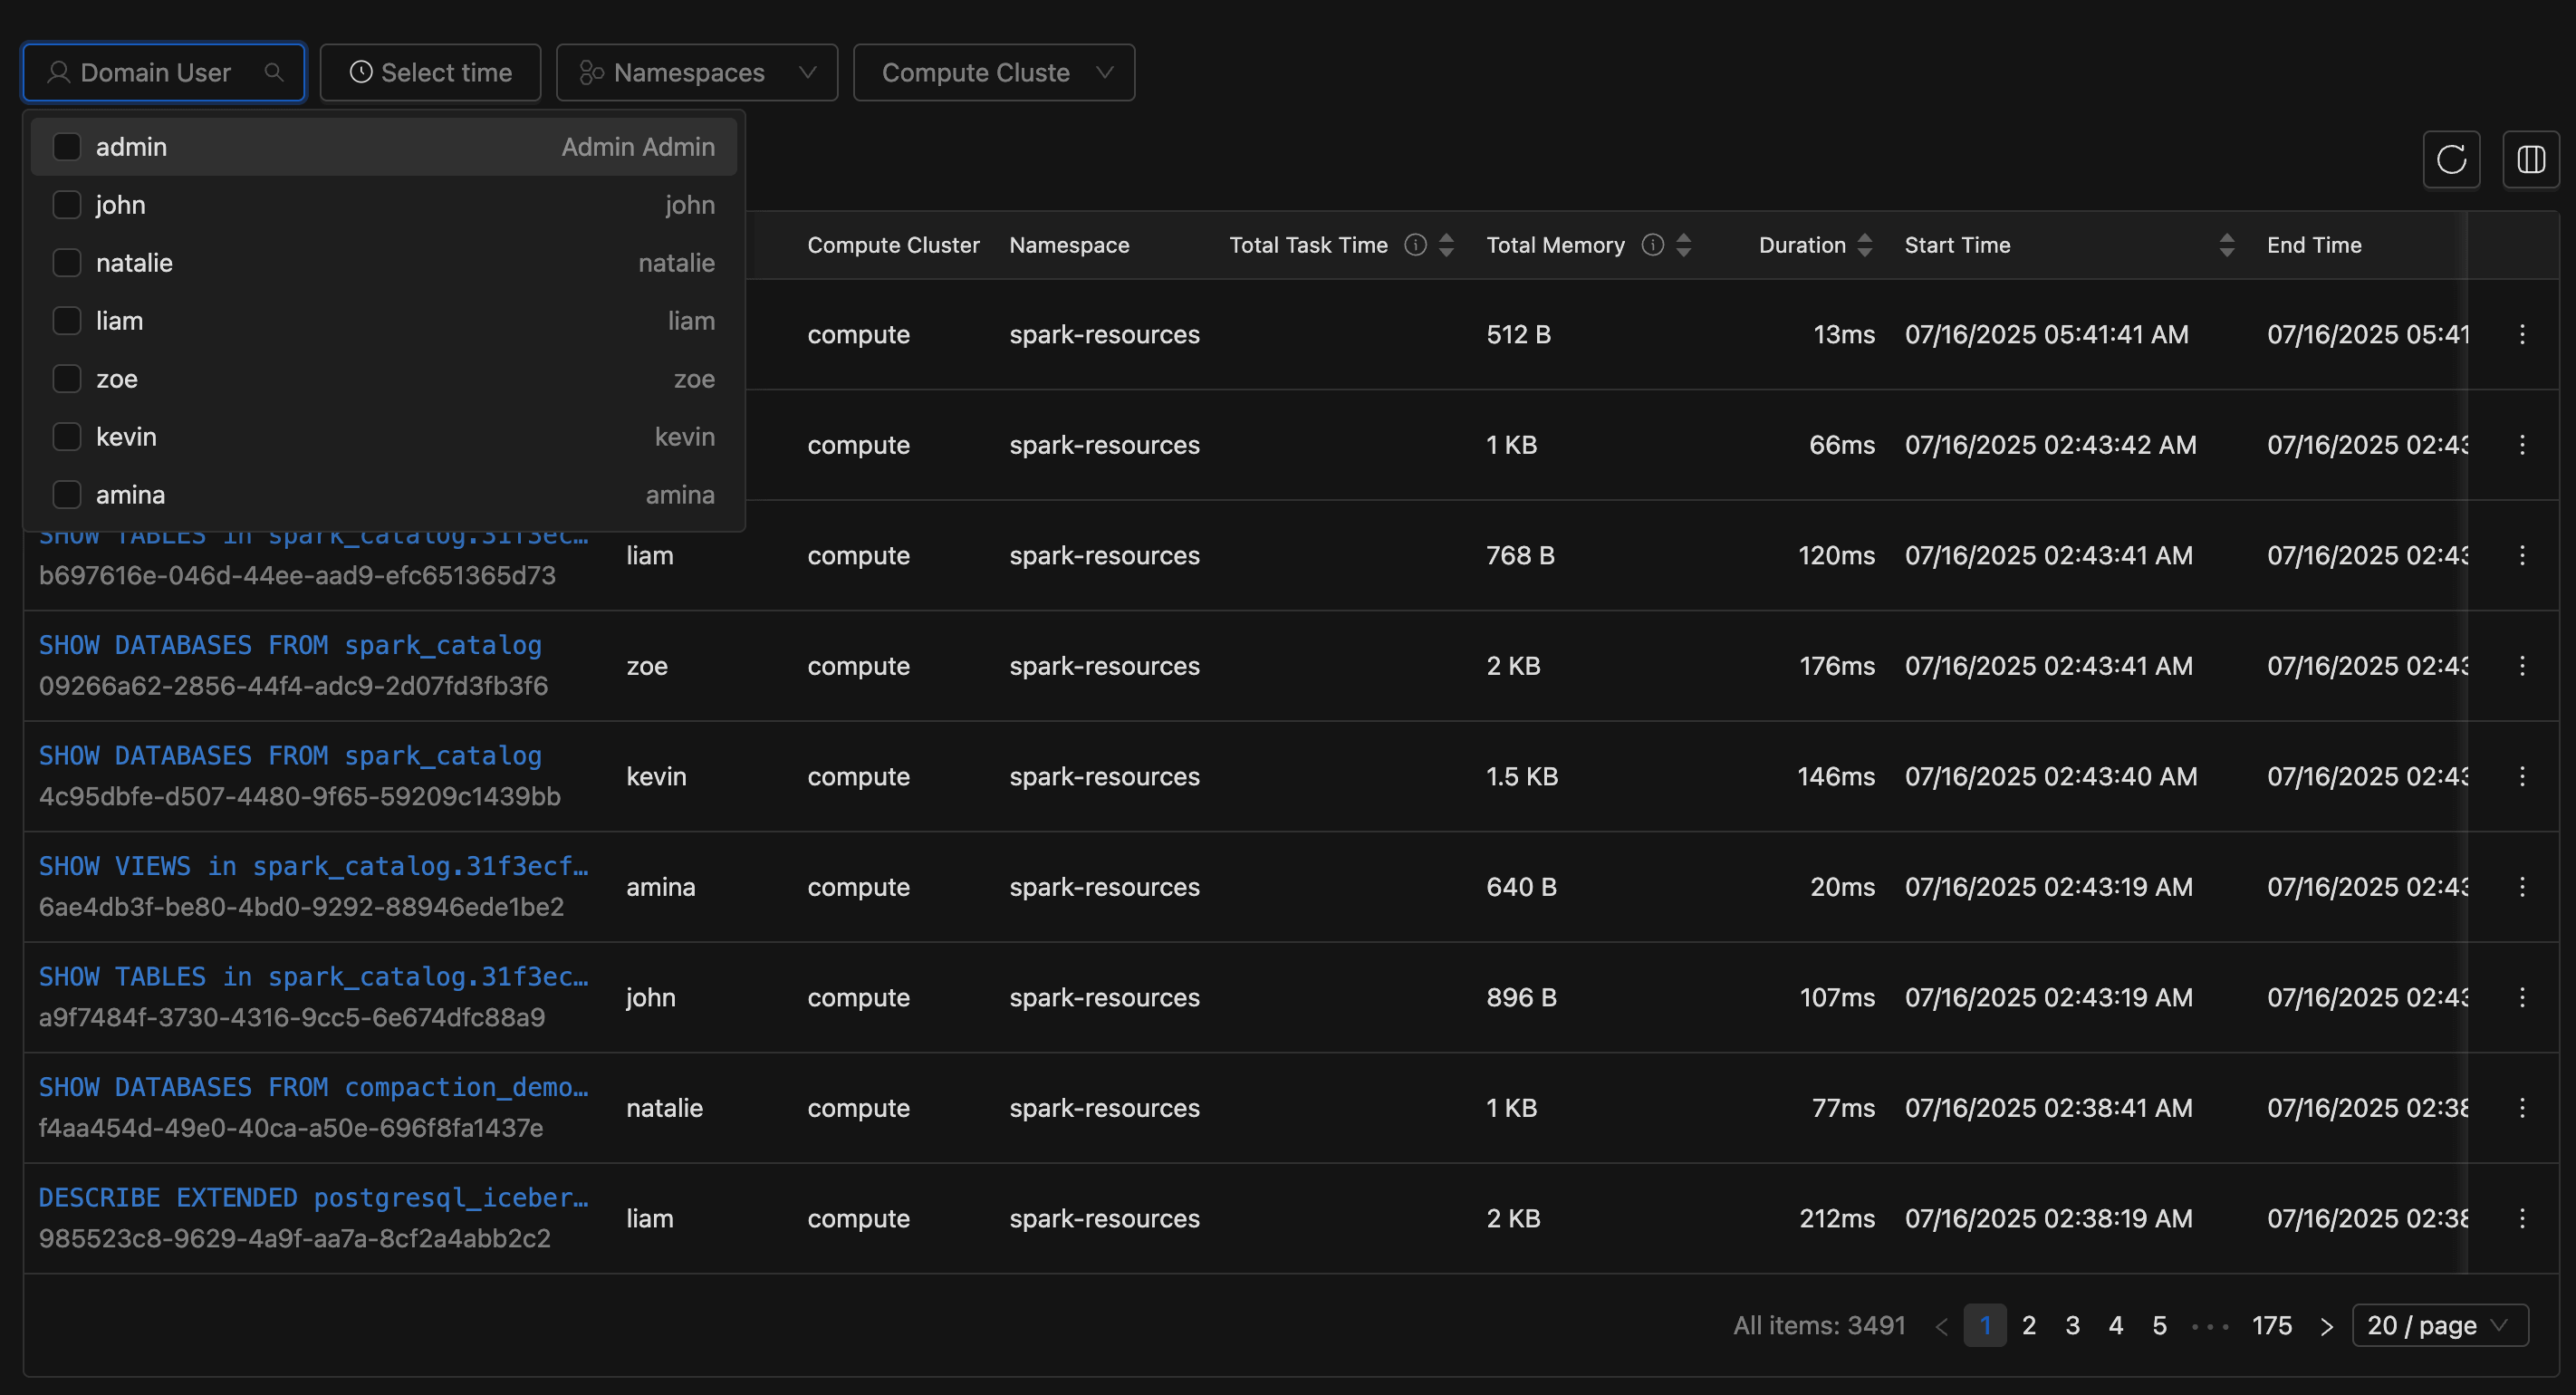Go to page 2
This screenshot has width=2576, height=1395.
tap(2029, 1326)
